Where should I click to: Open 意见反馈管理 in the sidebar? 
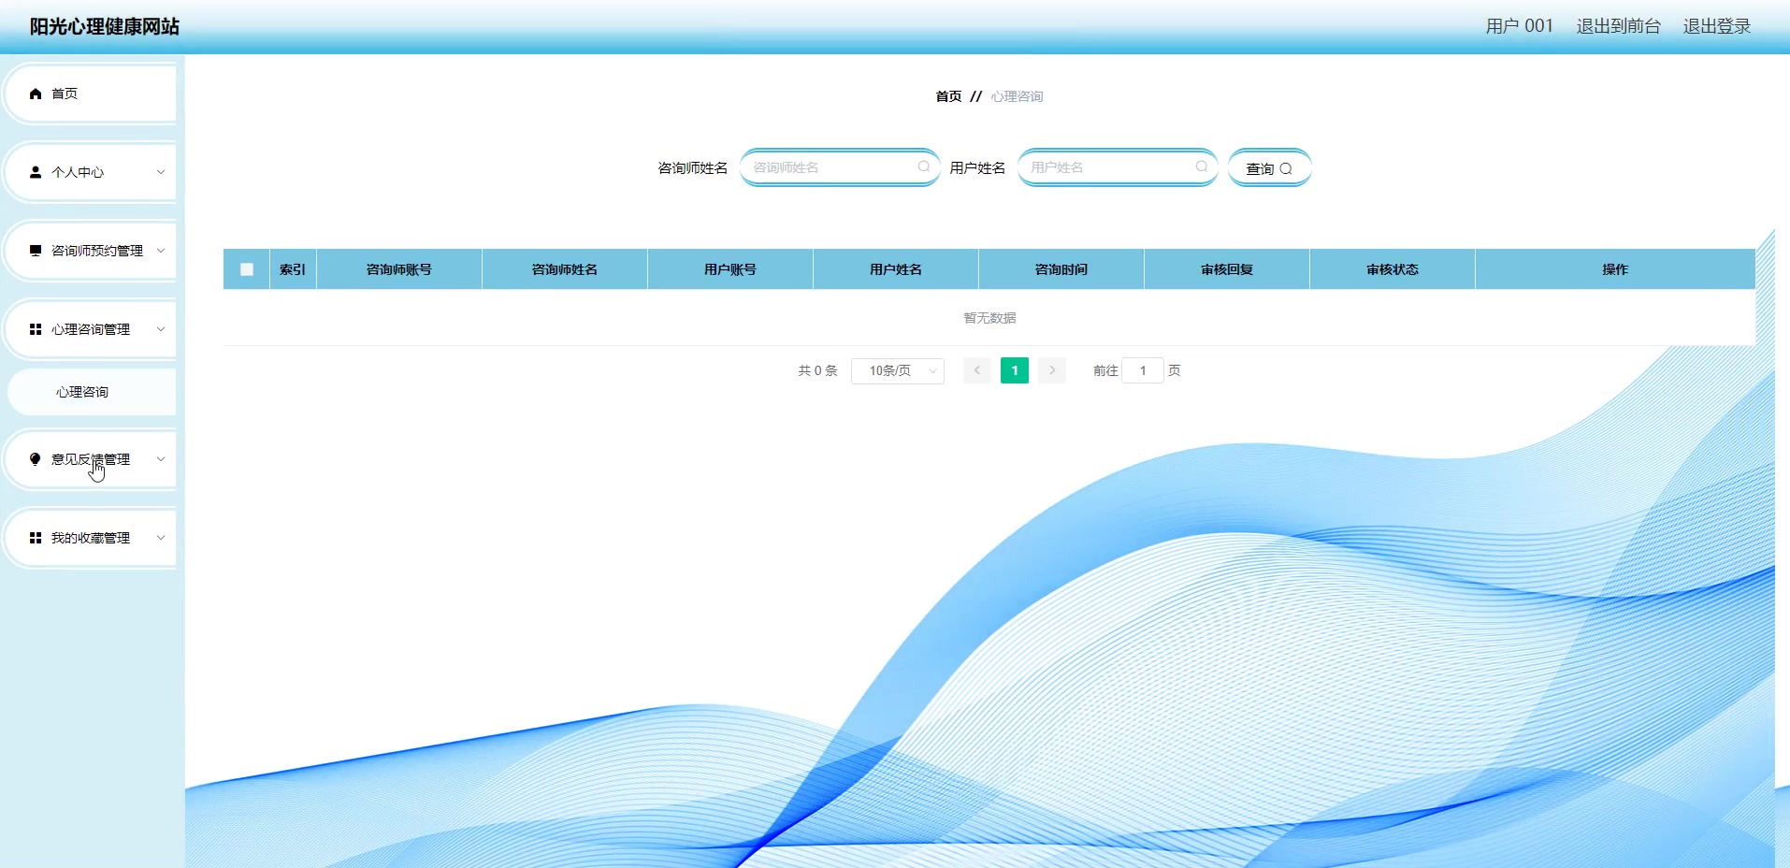point(91,459)
